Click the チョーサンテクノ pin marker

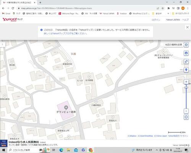[x=163, y=52]
